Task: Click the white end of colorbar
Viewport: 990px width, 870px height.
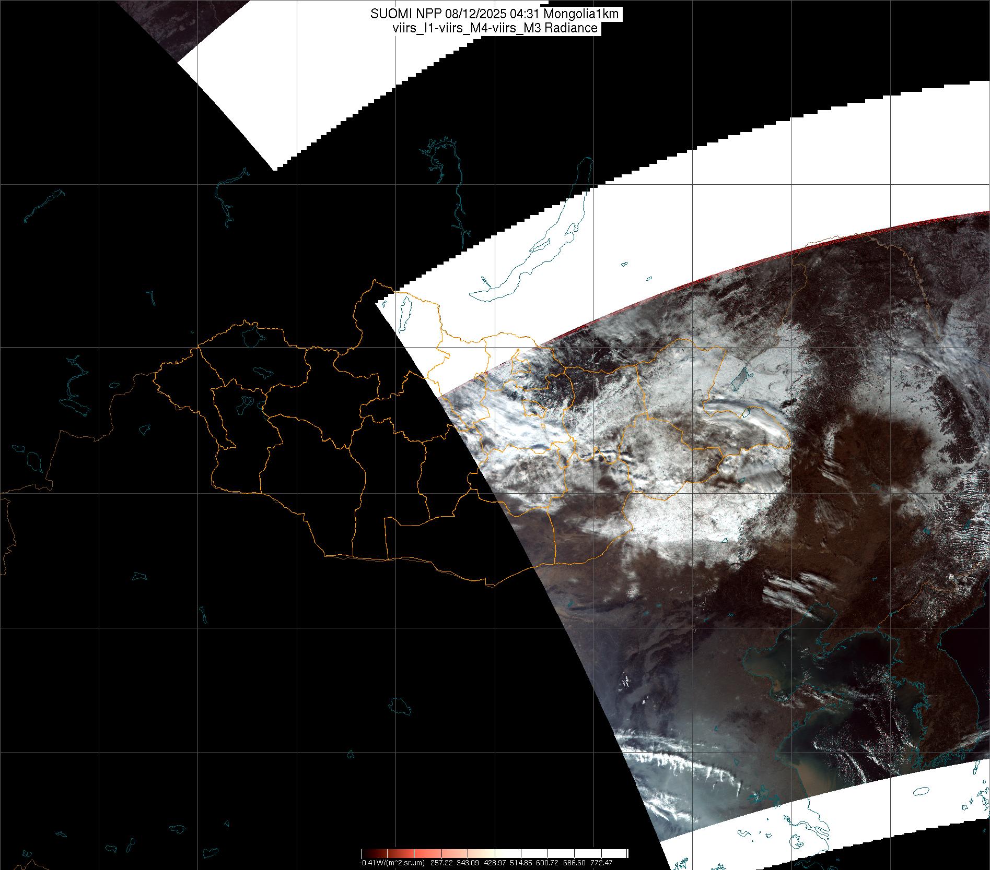Action: pyautogui.click(x=622, y=853)
